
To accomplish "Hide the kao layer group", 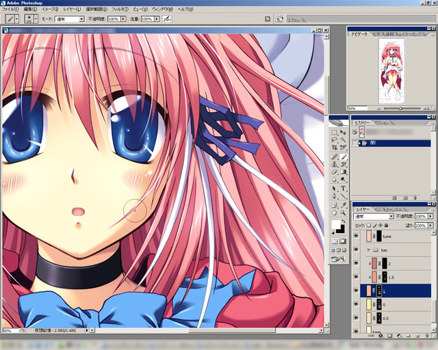I will [x=356, y=250].
